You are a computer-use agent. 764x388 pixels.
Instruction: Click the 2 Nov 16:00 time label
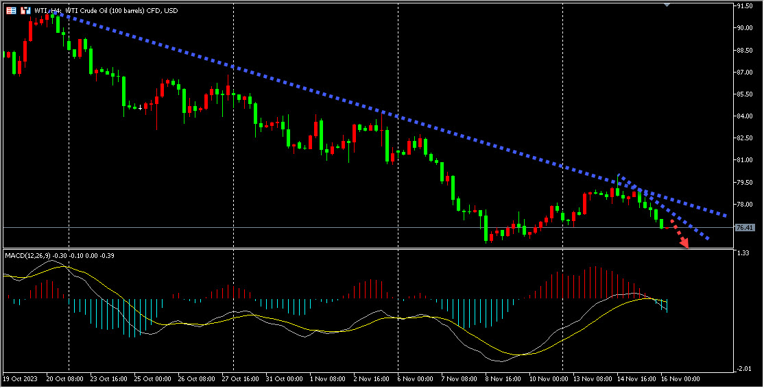tap(372, 379)
